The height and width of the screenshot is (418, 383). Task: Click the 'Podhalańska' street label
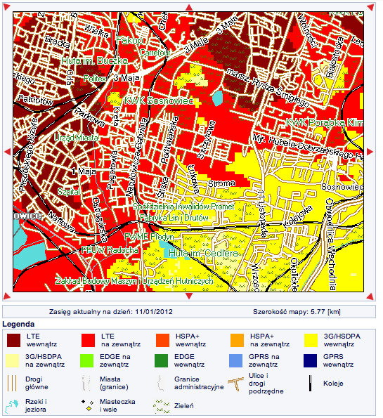pyautogui.click(x=169, y=140)
